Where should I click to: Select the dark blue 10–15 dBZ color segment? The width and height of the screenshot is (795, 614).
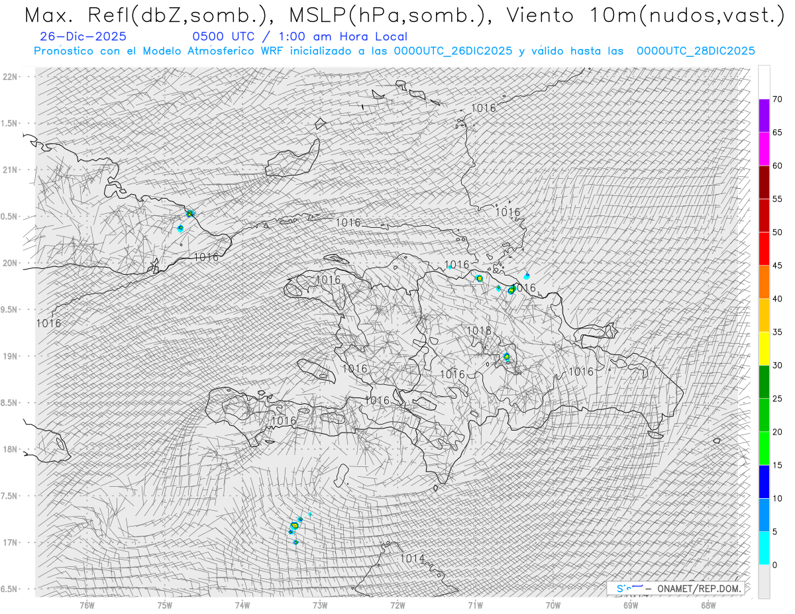click(764, 482)
